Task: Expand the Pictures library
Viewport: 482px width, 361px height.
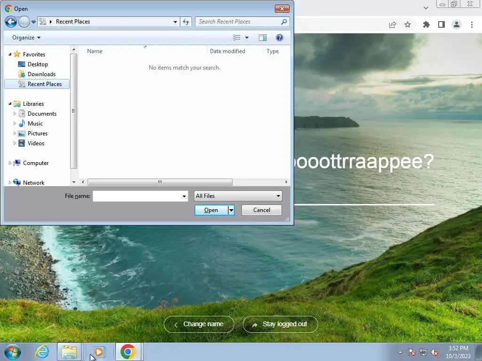Action: pos(15,133)
